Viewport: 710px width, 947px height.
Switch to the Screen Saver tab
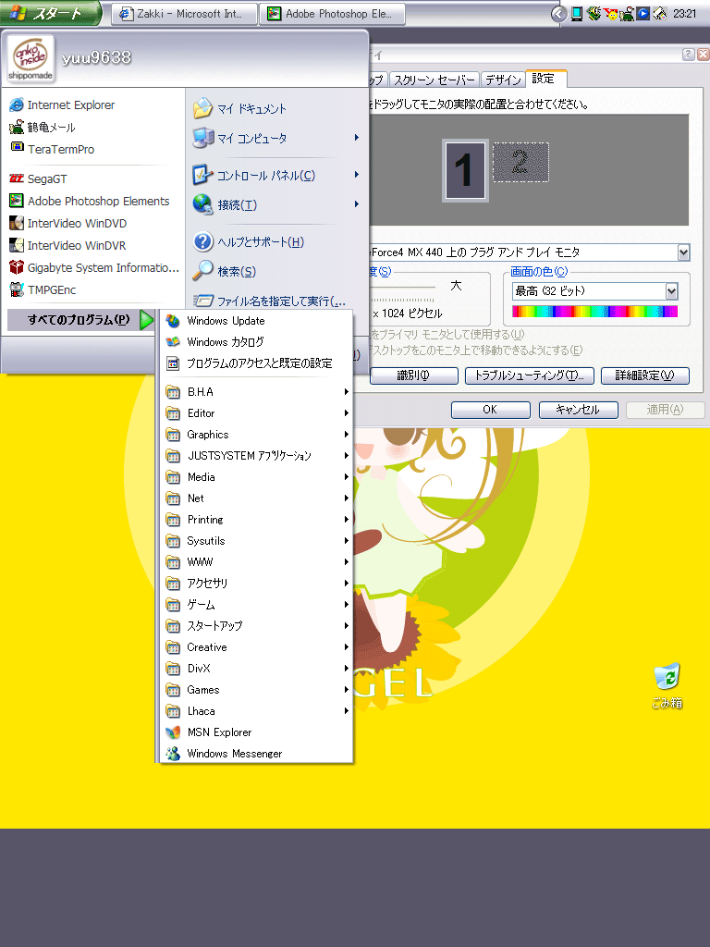click(434, 80)
